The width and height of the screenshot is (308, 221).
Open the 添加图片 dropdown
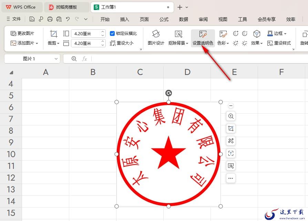[24, 43]
